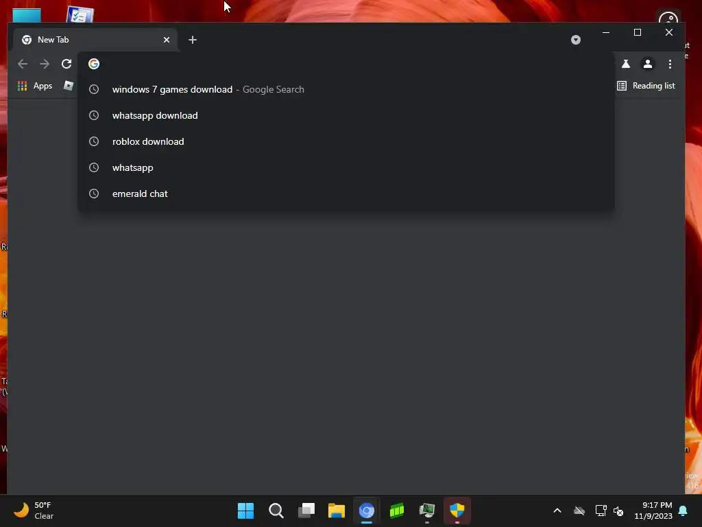The height and width of the screenshot is (527, 702).
Task: Click the Chrome forward arrow
Action: (45, 64)
